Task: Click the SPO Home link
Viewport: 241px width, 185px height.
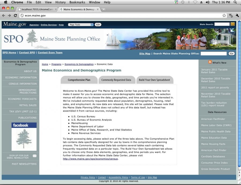Action: click(x=9, y=53)
